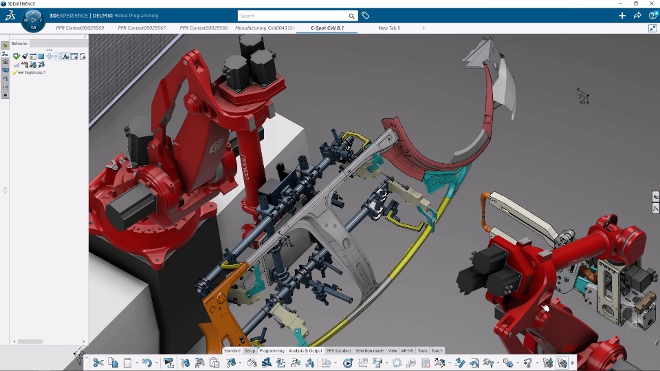Click the help/user icon at top right

(x=653, y=16)
